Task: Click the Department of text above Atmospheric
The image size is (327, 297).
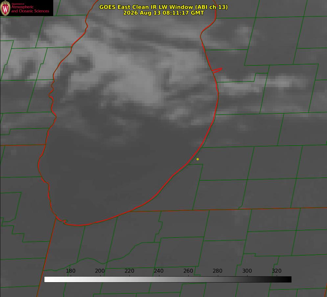Action: coord(18,4)
